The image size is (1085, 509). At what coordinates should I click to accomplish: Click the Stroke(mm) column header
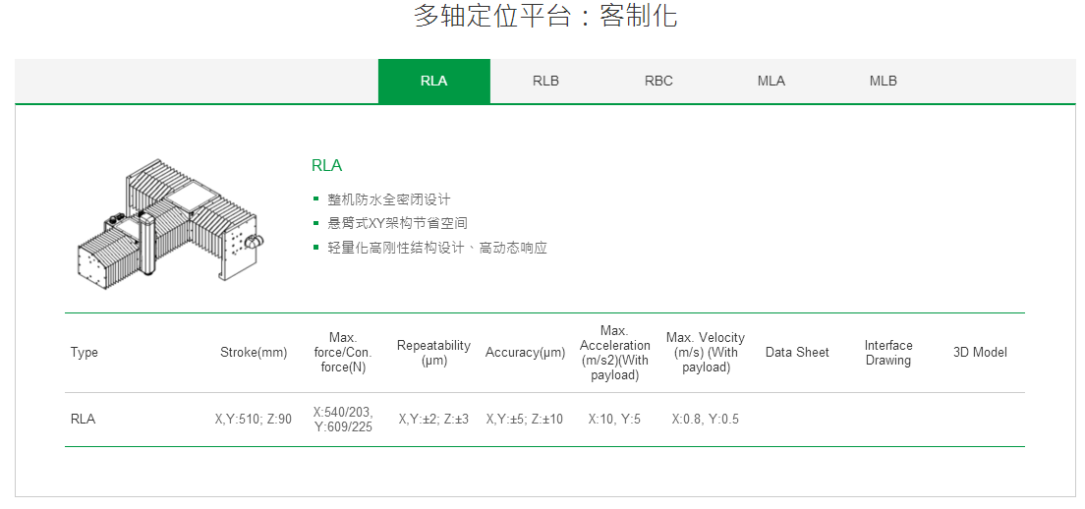254,353
